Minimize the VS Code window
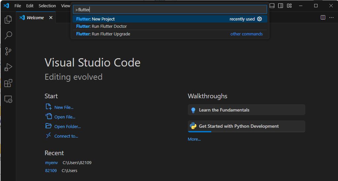The height and width of the screenshot is (181, 338). tap(301, 6)
